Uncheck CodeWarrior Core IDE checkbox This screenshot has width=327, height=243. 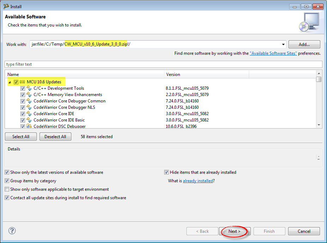point(23,114)
